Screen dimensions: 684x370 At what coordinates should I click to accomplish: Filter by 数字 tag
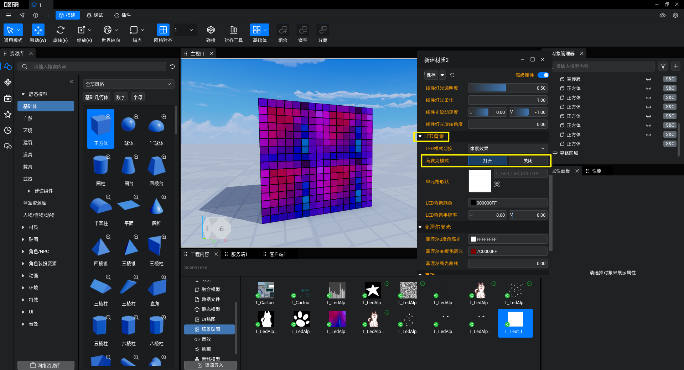tap(121, 97)
